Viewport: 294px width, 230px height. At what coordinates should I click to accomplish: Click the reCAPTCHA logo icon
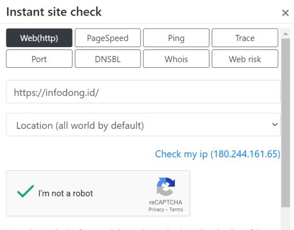tap(166, 186)
